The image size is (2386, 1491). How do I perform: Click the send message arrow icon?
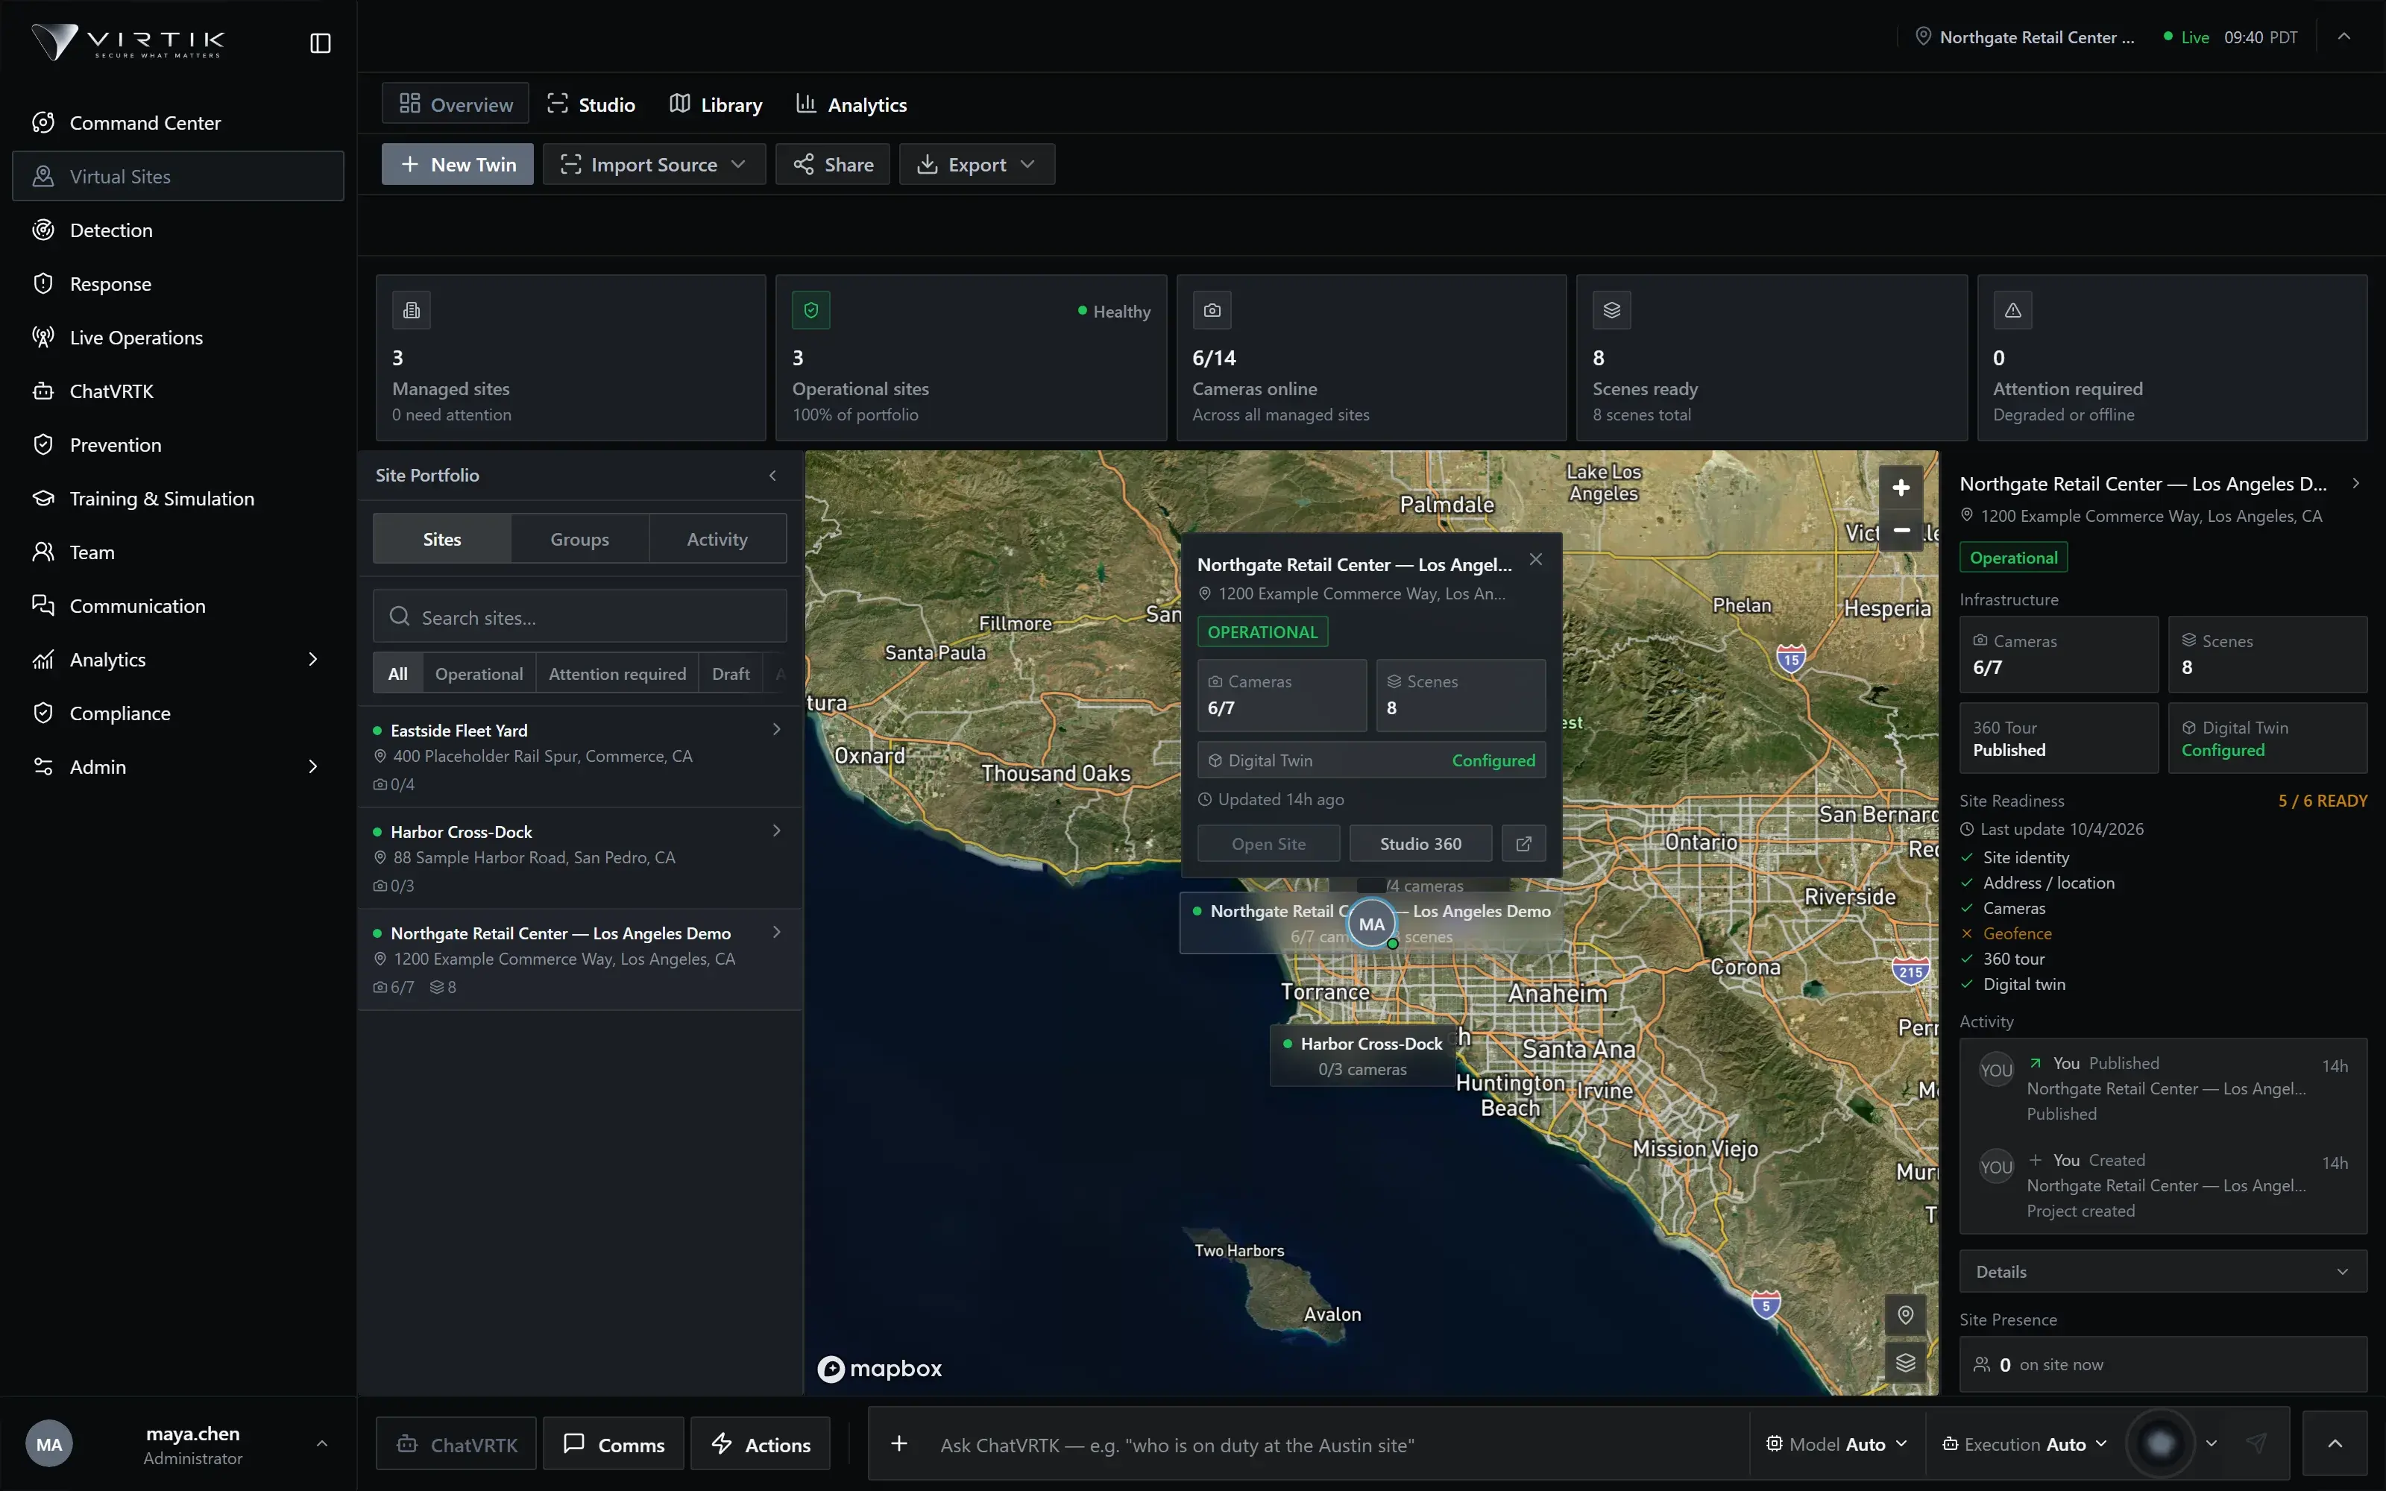[x=2256, y=1444]
